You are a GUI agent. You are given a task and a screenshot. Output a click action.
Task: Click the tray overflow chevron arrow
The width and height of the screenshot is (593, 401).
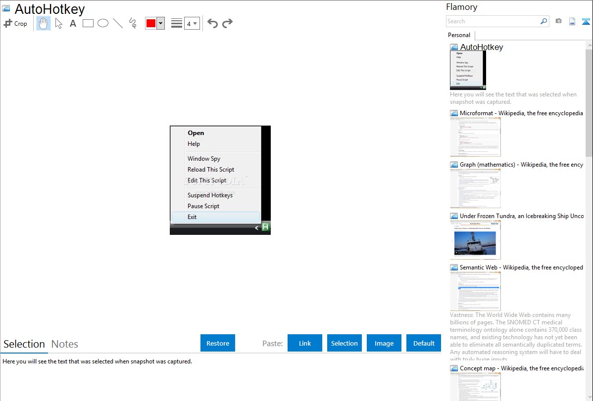click(256, 227)
